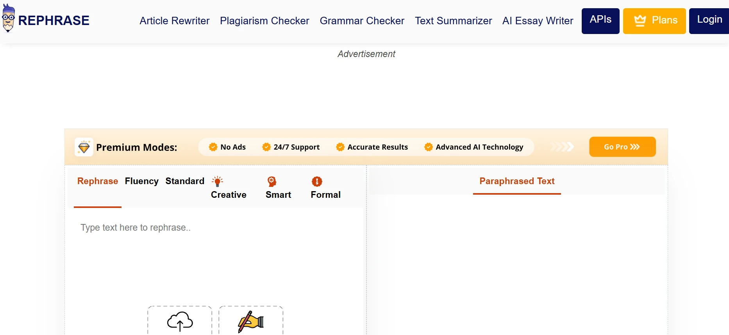Click the Creative mode lightbulb icon
729x335 pixels.
217,181
